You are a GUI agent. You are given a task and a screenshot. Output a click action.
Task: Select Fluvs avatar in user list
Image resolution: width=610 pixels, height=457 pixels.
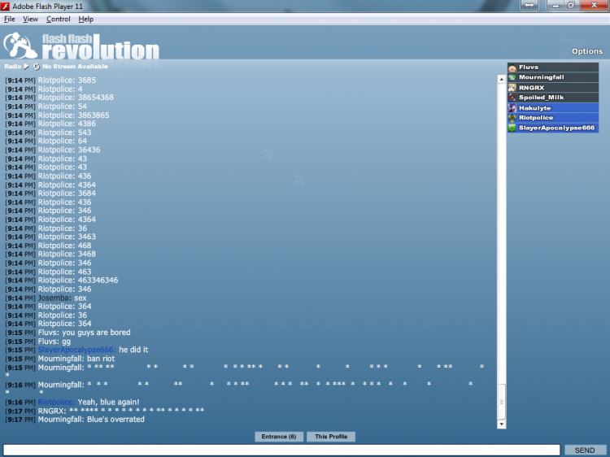pos(512,67)
